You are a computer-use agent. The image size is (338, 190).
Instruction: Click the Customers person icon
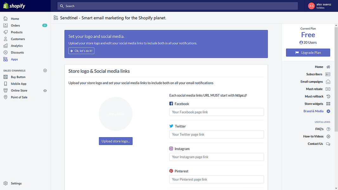[6, 39]
